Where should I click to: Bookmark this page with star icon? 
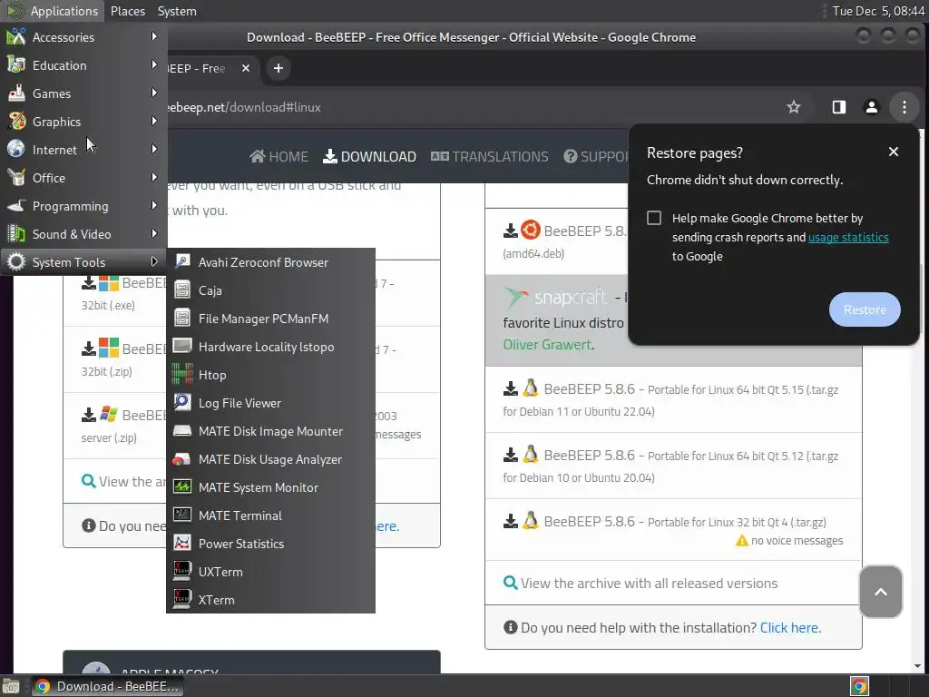pos(793,107)
